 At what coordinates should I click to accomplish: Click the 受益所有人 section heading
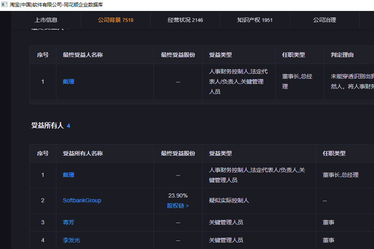tap(48, 125)
